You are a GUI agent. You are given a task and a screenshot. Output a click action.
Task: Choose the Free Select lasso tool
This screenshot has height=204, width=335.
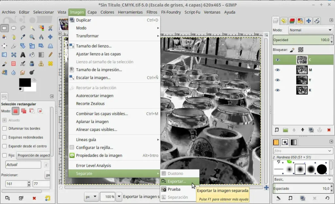point(23,28)
